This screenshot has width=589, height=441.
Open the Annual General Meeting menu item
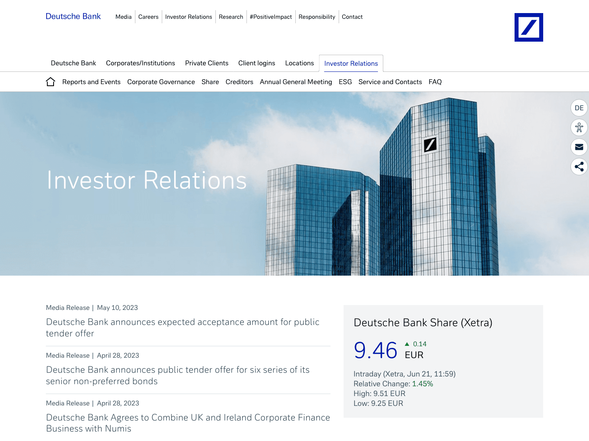(x=296, y=82)
